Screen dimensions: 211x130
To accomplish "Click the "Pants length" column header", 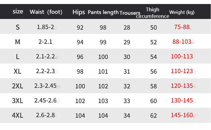I will (103, 12).
